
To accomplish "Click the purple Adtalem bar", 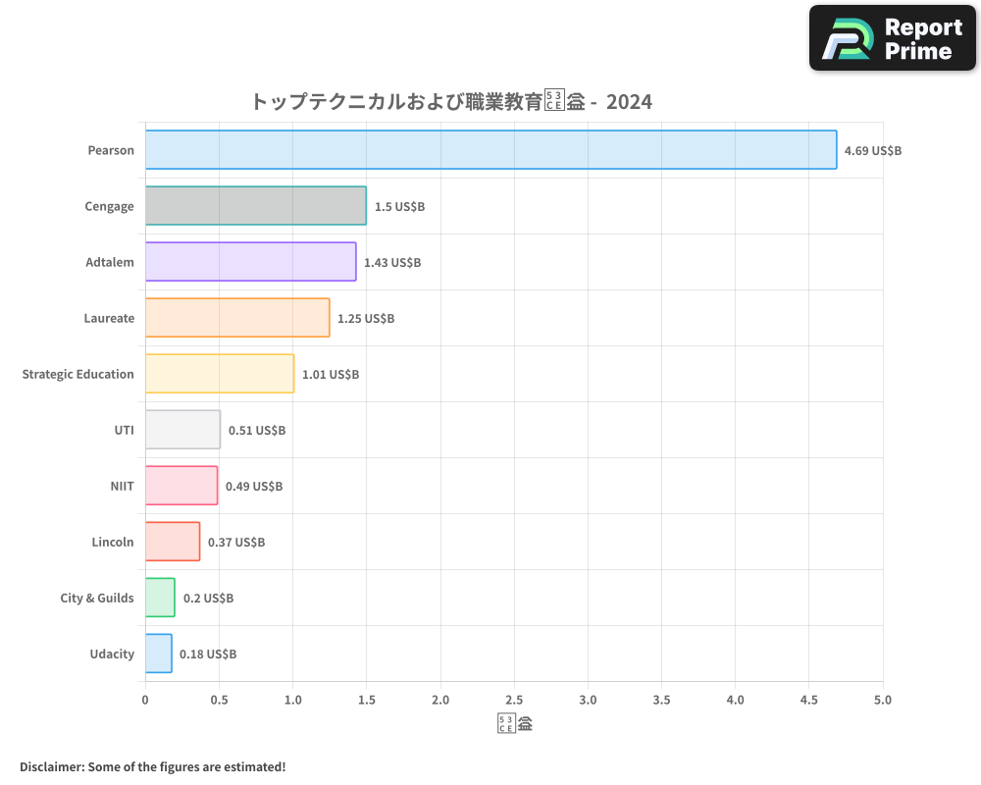I will click(x=250, y=262).
